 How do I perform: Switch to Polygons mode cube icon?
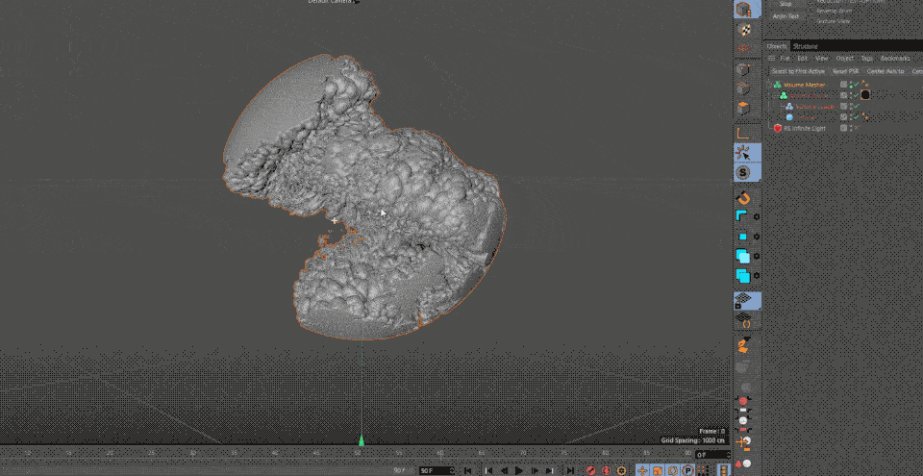click(743, 109)
